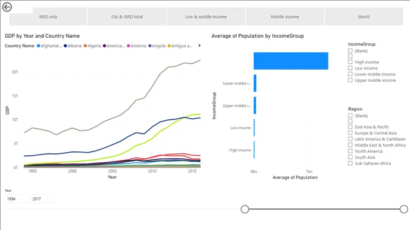Click the Region slicer header

point(355,109)
